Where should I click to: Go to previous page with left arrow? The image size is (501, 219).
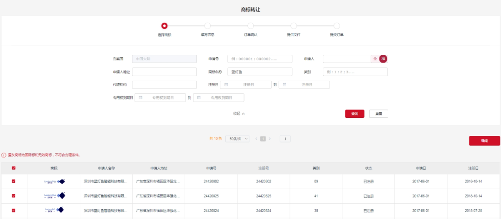click(256, 139)
